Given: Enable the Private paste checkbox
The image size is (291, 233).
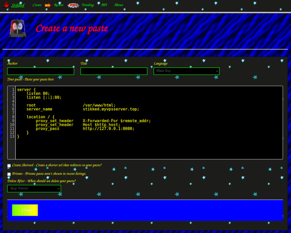Looking at the screenshot, I should (x=9, y=174).
